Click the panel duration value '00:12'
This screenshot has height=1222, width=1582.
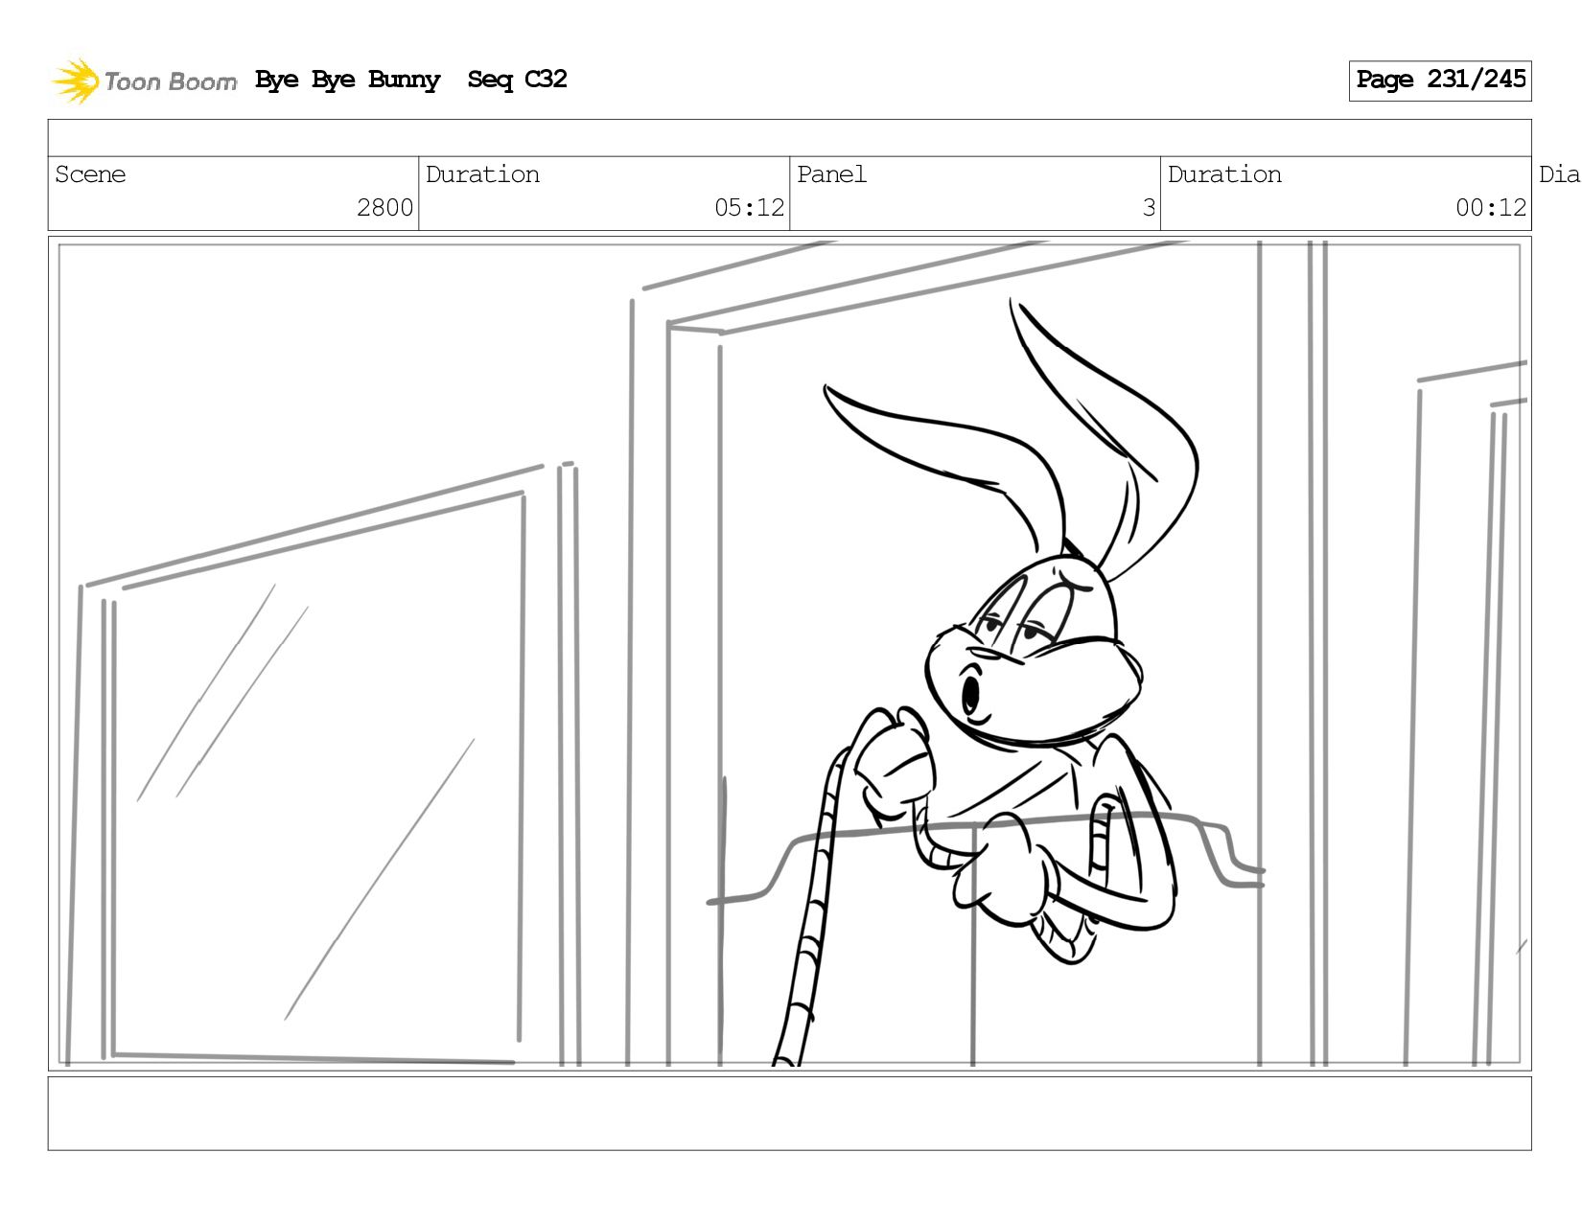point(1491,208)
